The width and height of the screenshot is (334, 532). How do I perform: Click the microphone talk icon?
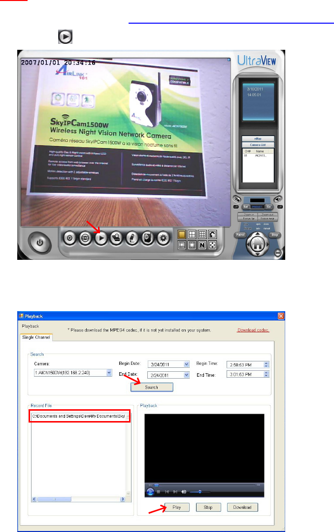tap(236, 199)
